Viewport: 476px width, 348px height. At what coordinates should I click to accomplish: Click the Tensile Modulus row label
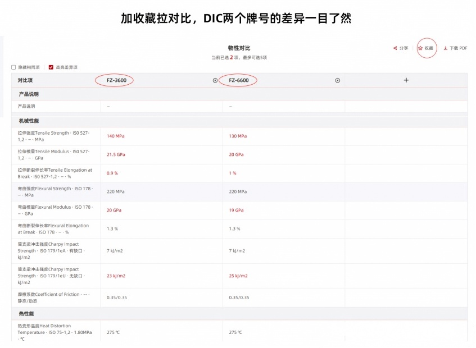pyautogui.click(x=53, y=154)
